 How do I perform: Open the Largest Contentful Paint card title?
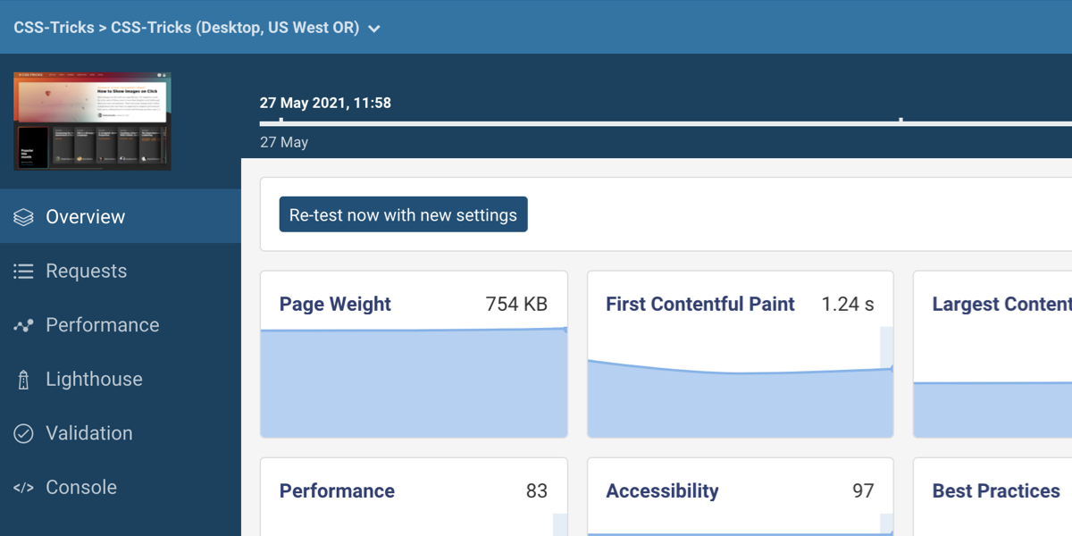(1001, 305)
